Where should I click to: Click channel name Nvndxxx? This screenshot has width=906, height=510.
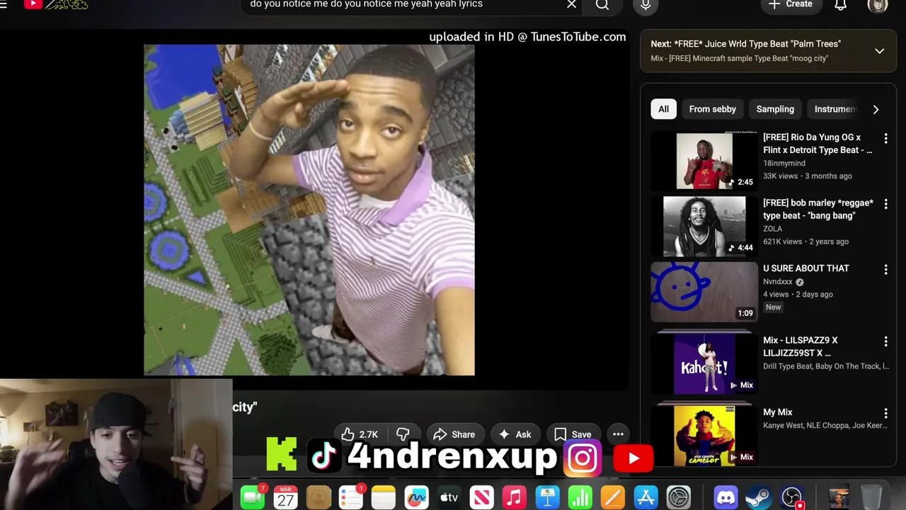tap(778, 281)
